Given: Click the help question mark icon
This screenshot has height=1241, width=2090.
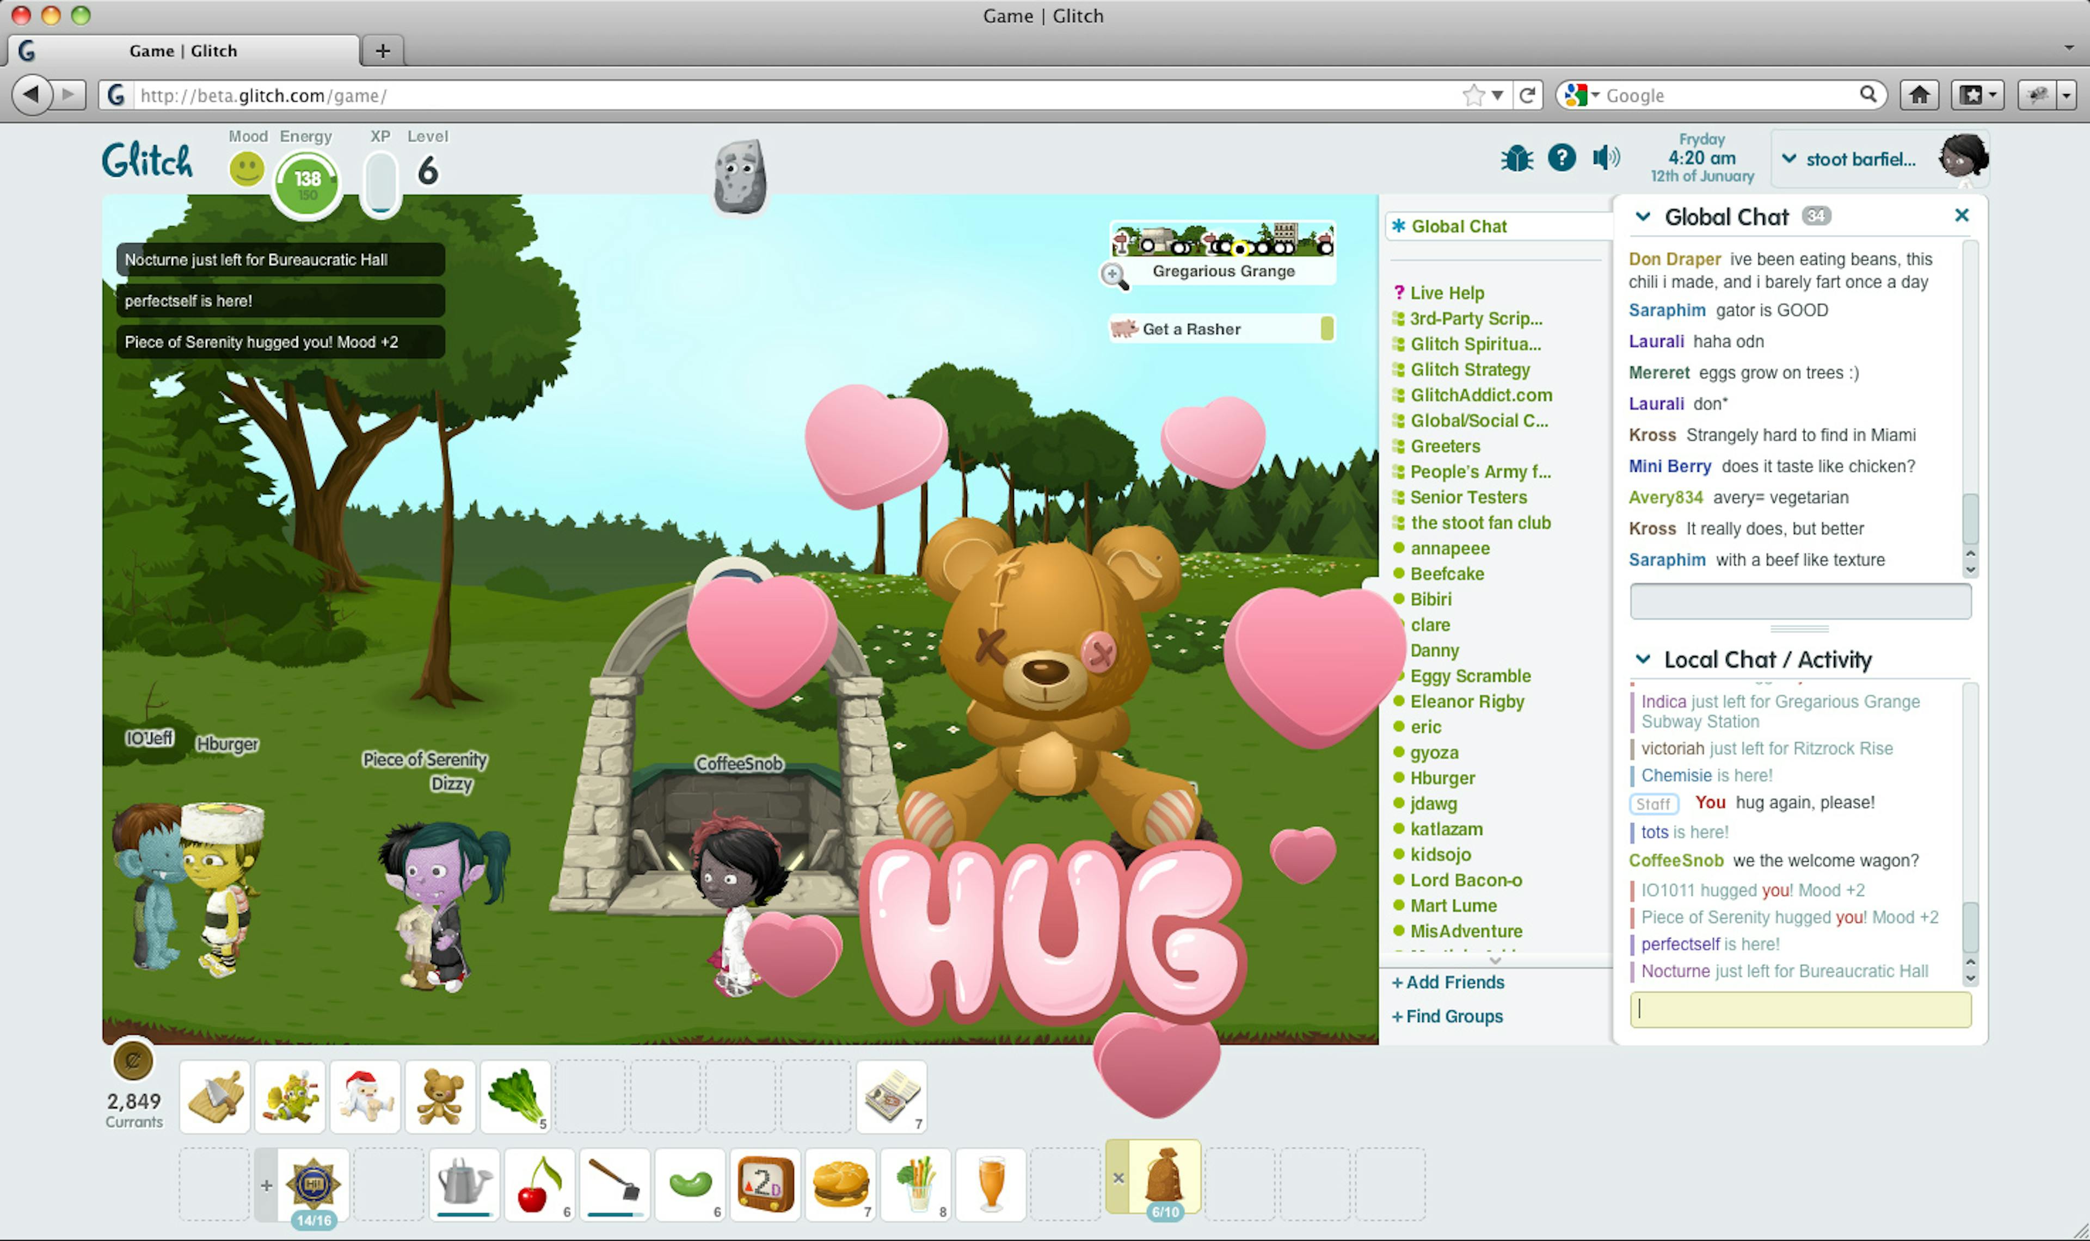Looking at the screenshot, I should 1562,158.
